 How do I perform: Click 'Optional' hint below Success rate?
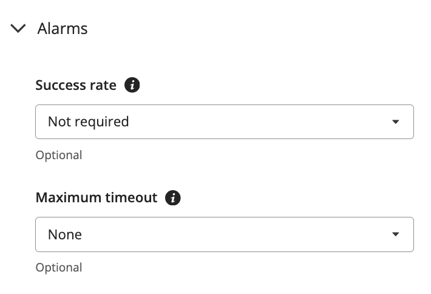(59, 156)
